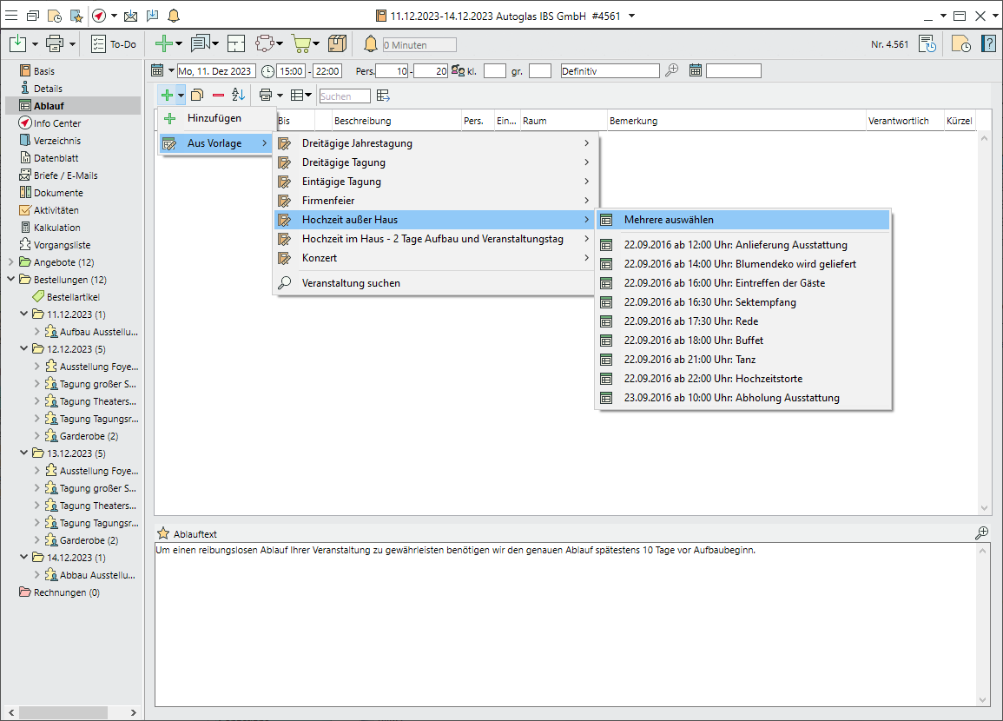The image size is (1003, 721).
Task: Click the To-Do button
Action: 114,43
